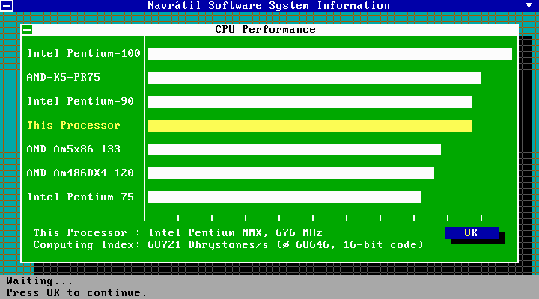Click the AMD Am486DX4-120 performance bar
The image size is (539, 299).
point(291,173)
